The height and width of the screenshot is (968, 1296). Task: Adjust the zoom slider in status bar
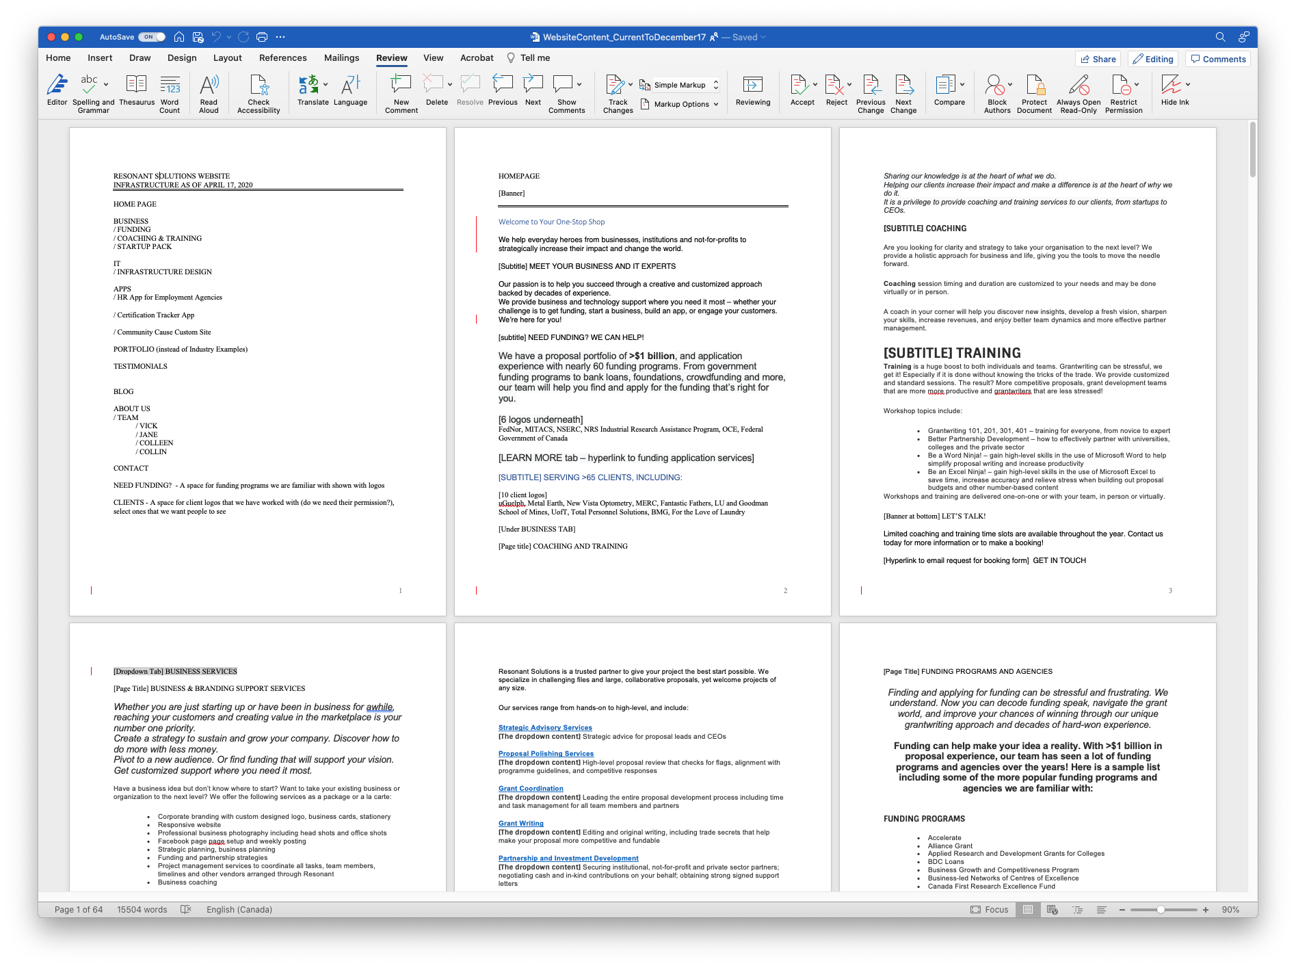pos(1161,910)
